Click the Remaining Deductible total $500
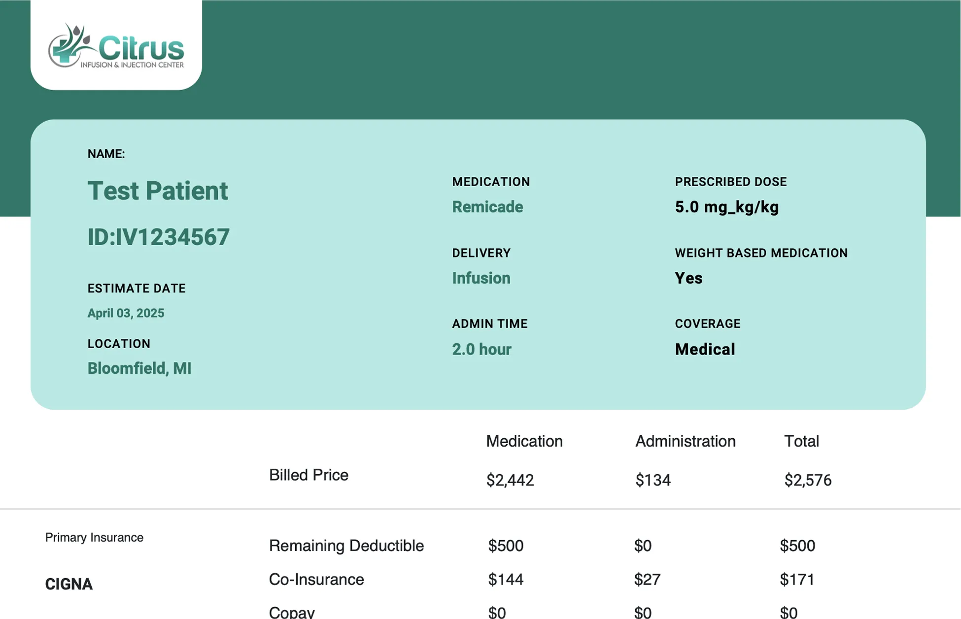Viewport: 961px width, 619px height. point(797,546)
